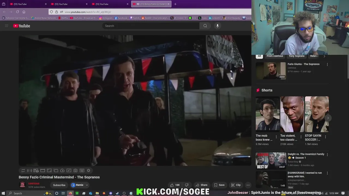
Task: Subscribe to the ceerious channel
Action: pyautogui.click(x=59, y=185)
